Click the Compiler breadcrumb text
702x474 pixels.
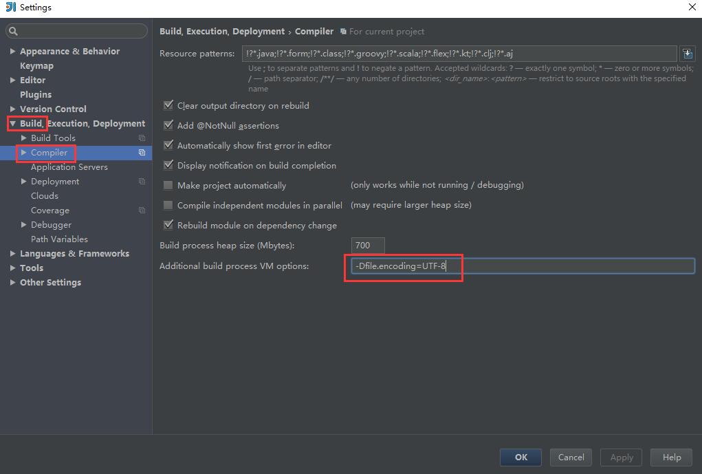tap(314, 32)
